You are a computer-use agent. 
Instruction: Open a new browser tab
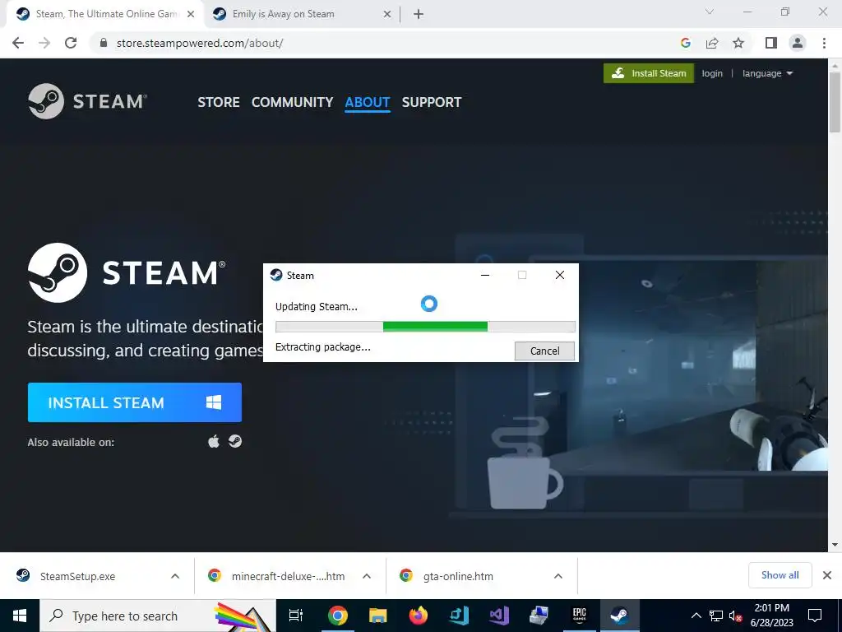coord(419,15)
